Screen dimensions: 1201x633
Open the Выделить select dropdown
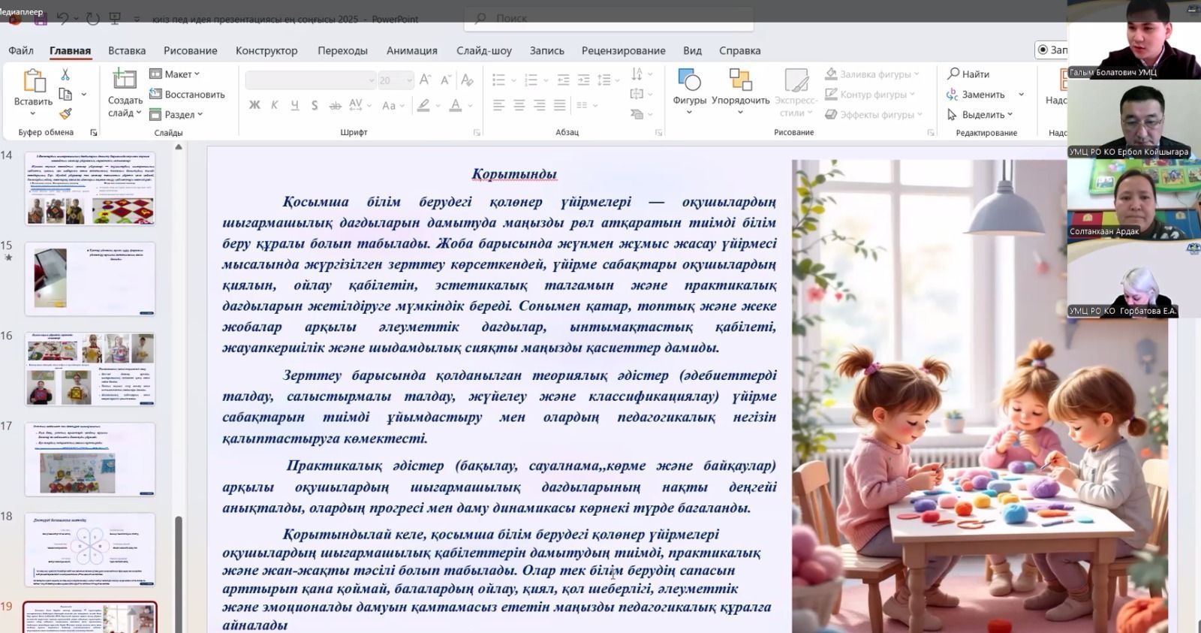pos(980,114)
